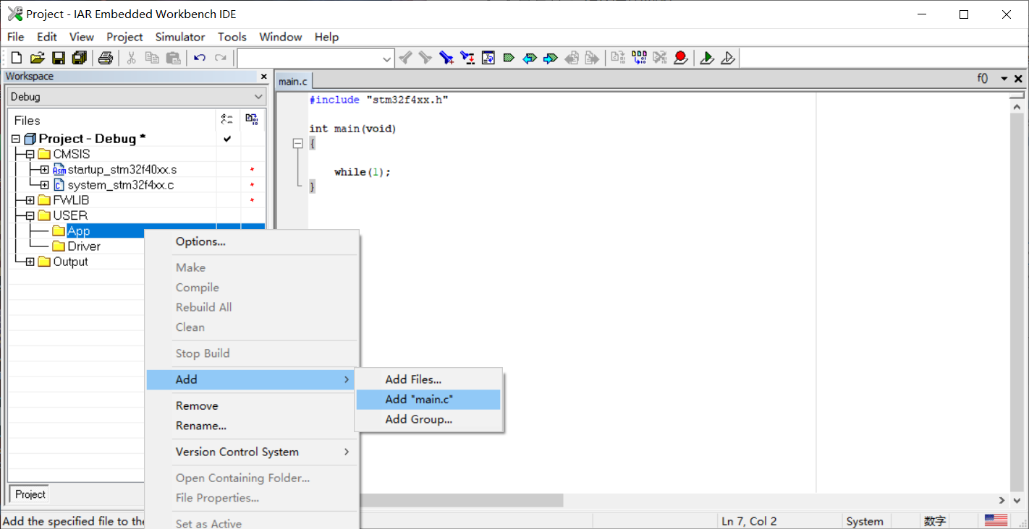Click the Open file toolbar icon
Viewport: 1029px width, 529px height.
[x=38, y=58]
